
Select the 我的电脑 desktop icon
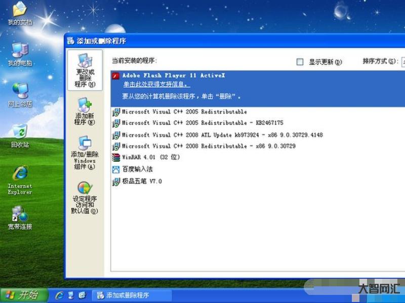click(x=20, y=54)
